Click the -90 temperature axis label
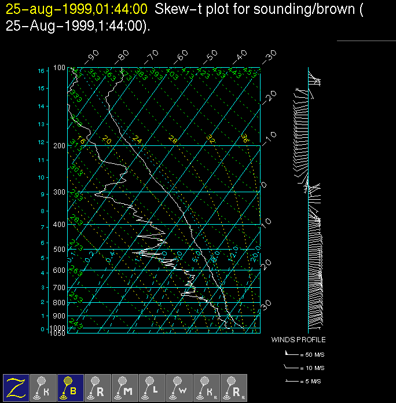Viewport: 396px width, 403px height. tap(91, 57)
